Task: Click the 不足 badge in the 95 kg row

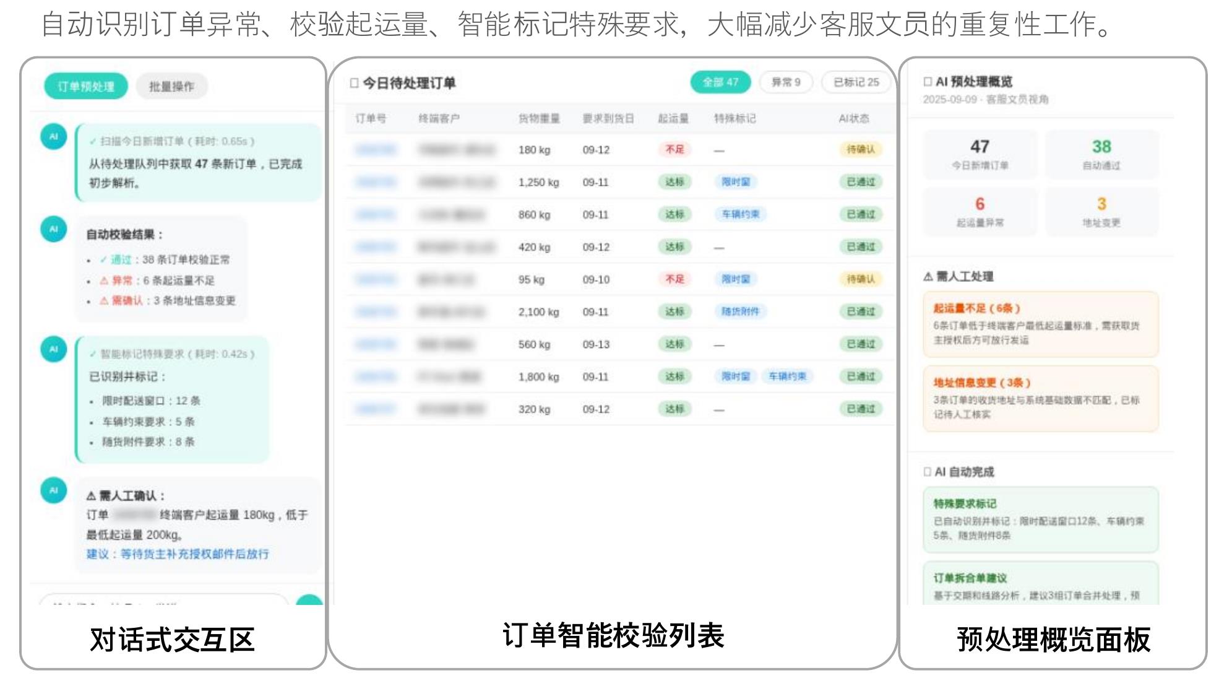Action: tap(674, 279)
